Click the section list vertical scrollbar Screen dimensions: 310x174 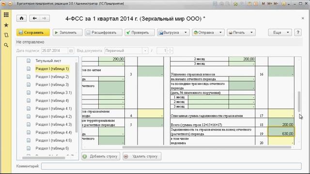77,98
